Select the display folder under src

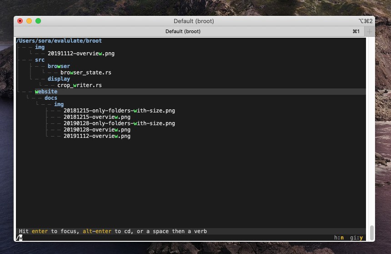pos(59,79)
